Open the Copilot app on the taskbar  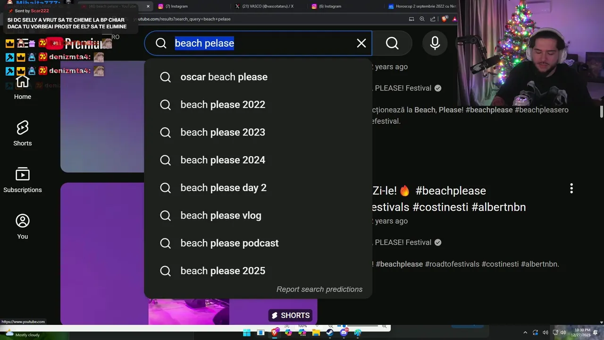pyautogui.click(x=288, y=333)
